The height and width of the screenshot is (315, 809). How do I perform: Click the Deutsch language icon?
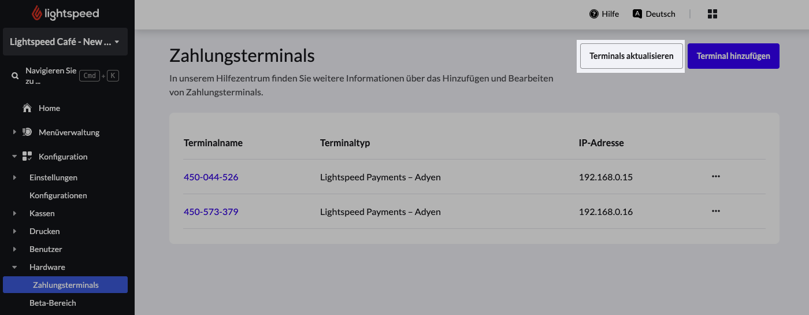[637, 14]
